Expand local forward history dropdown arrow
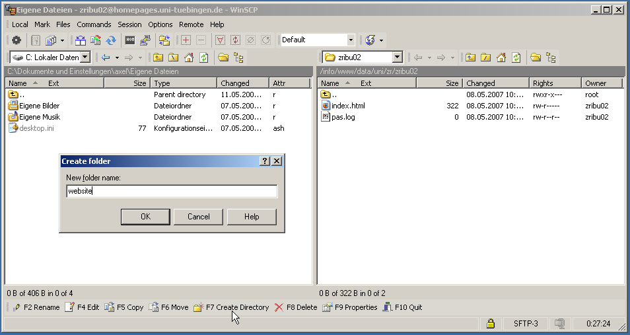Image resolution: width=630 pixels, height=335 pixels. [x=140, y=57]
